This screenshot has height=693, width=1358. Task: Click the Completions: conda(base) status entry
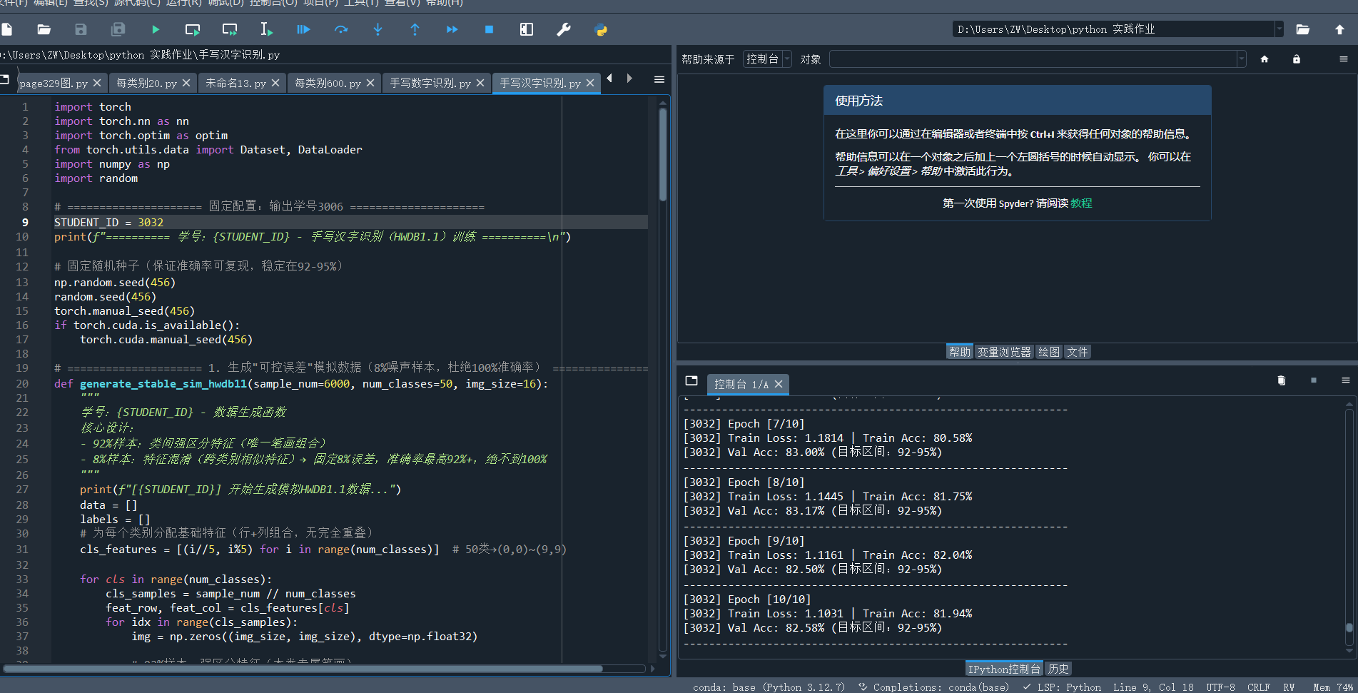click(x=933, y=687)
